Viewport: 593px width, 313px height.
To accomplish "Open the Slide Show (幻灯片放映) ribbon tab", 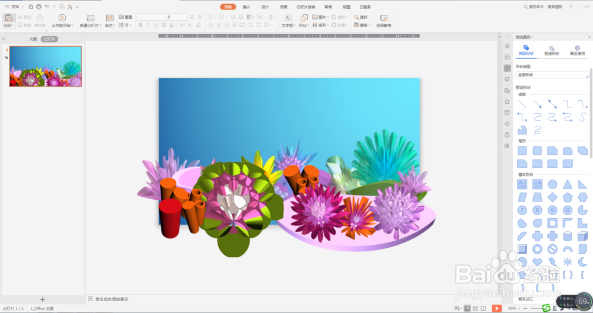I will [306, 7].
